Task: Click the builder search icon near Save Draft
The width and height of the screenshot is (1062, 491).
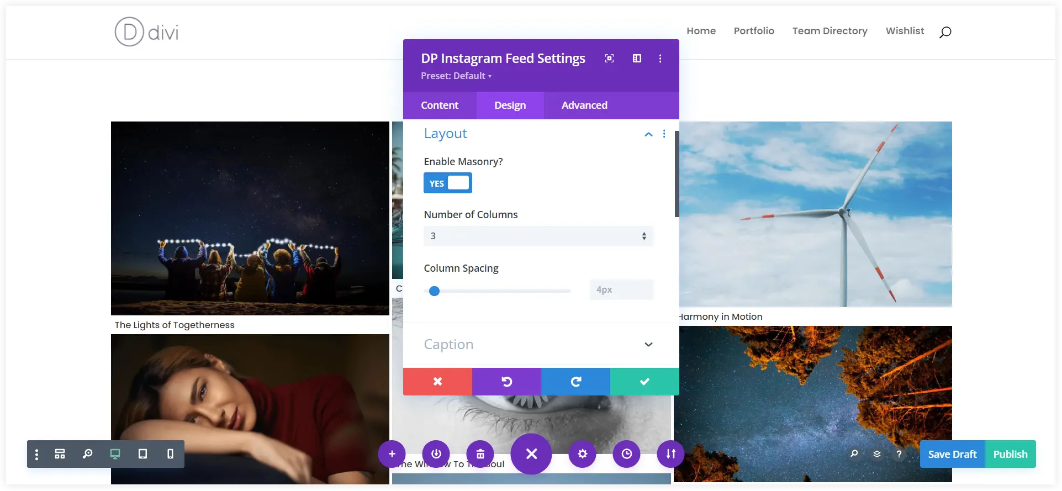Action: pyautogui.click(x=854, y=454)
